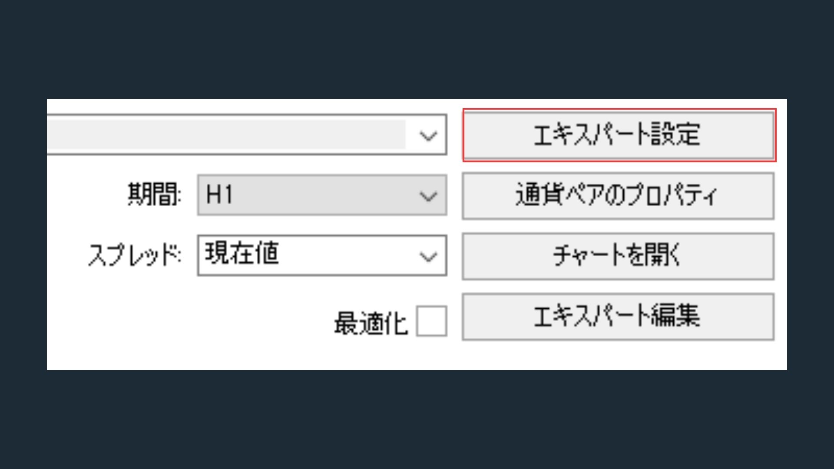Enable the 最適化 checkbox

(431, 321)
